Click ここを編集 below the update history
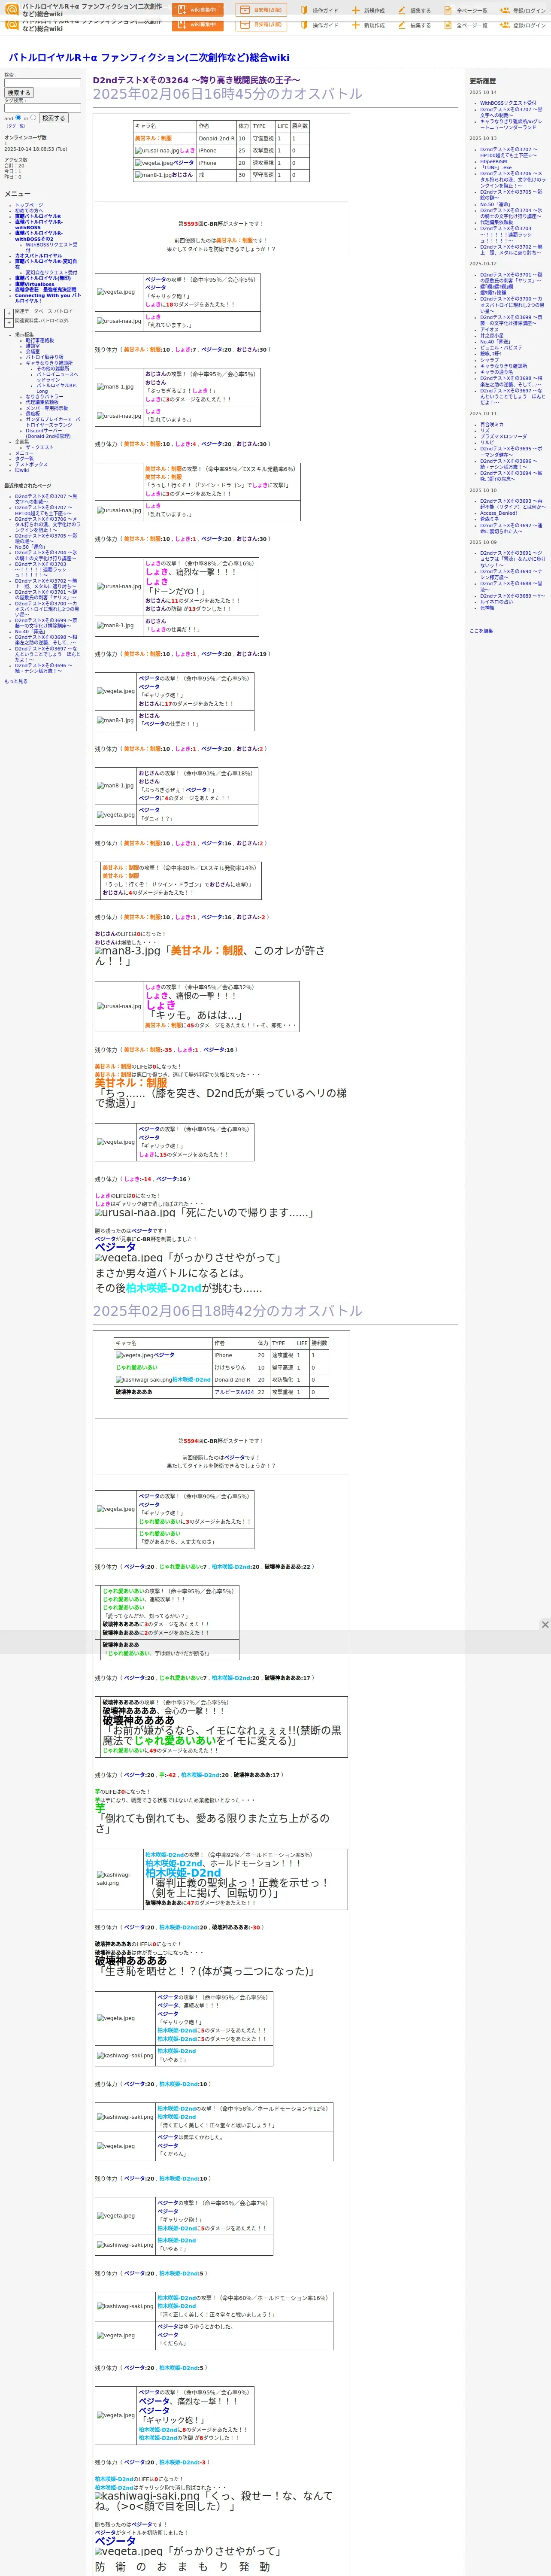This screenshot has width=551, height=2576. tap(481, 631)
